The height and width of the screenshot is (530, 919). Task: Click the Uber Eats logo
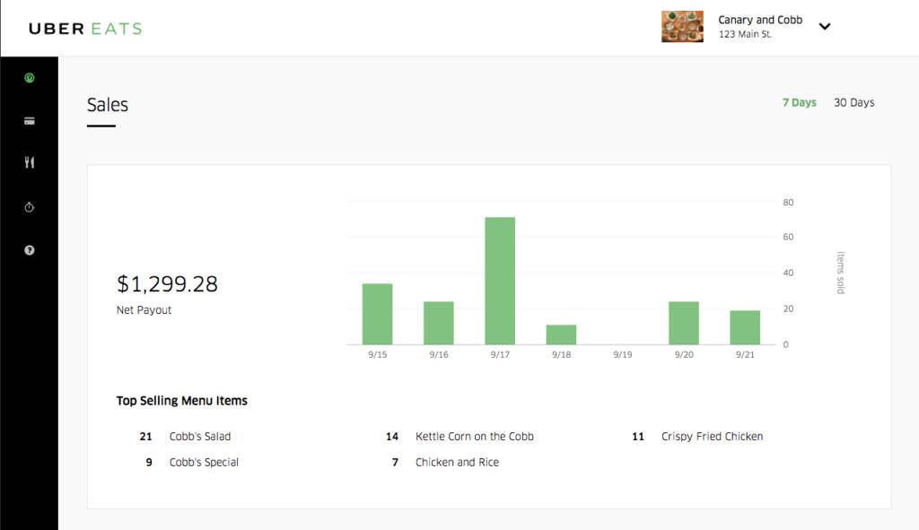[x=85, y=29]
